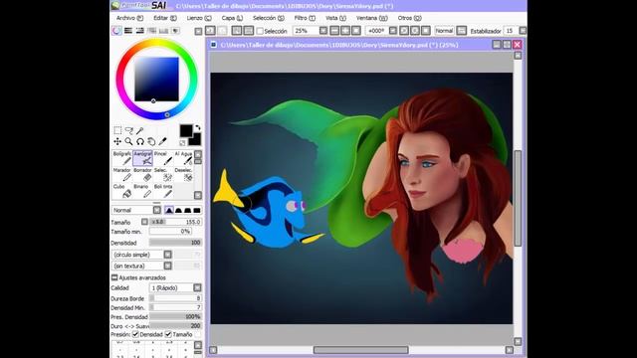Select the hand pan tool

151,141
